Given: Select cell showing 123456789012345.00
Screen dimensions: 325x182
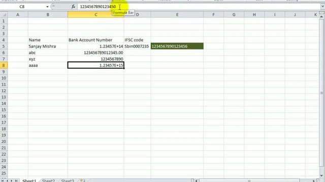Looking at the screenshot, I should pyautogui.click(x=96, y=53).
